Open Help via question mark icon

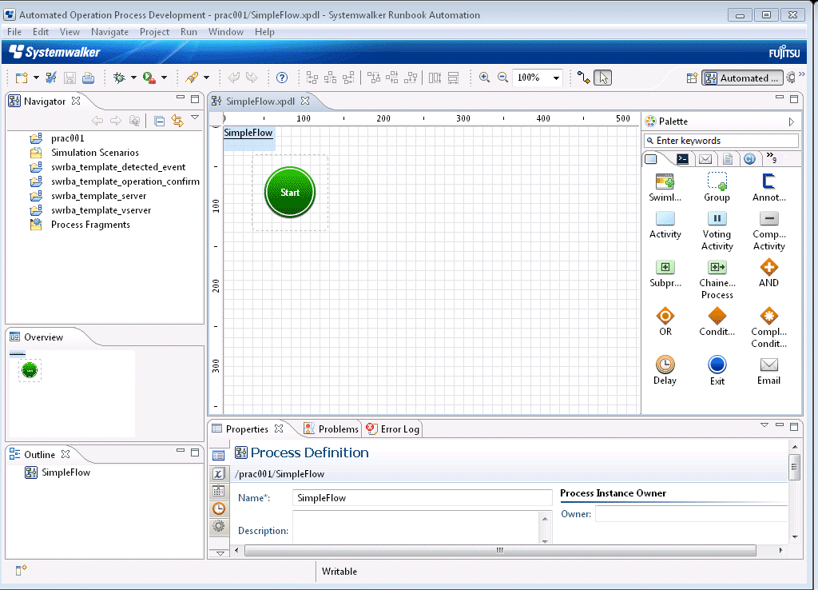282,78
